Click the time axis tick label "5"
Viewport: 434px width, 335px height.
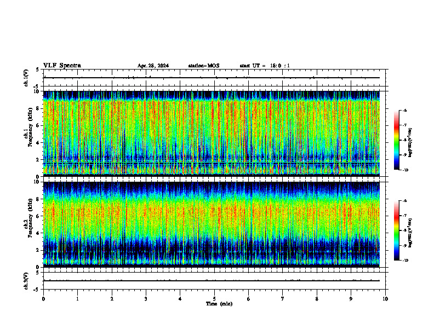[214, 299]
